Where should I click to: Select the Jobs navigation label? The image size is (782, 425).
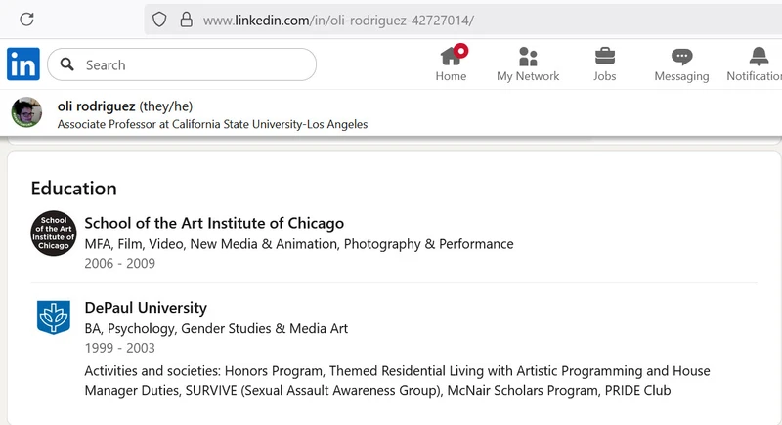click(604, 76)
